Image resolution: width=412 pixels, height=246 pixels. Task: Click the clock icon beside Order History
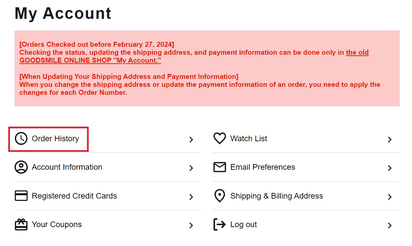click(x=21, y=139)
